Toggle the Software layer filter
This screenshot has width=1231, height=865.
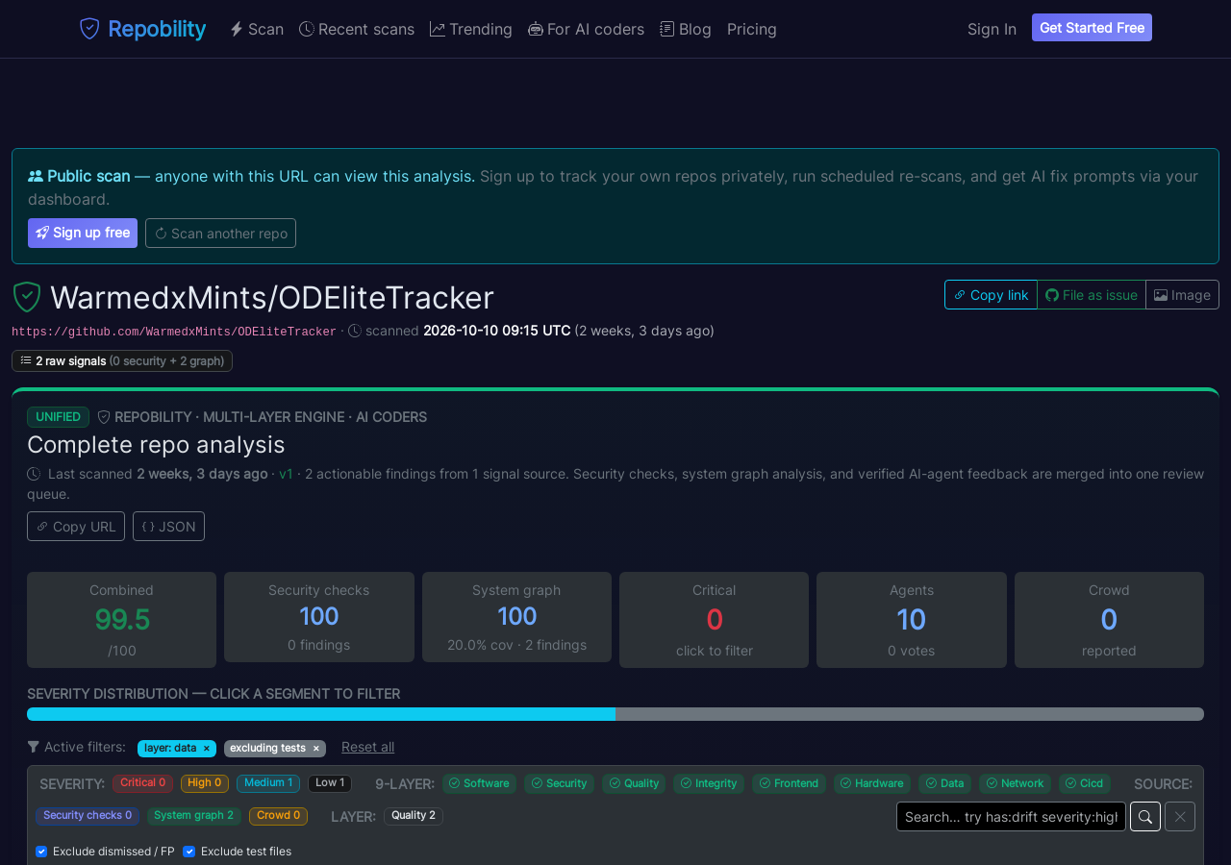[x=479, y=784]
